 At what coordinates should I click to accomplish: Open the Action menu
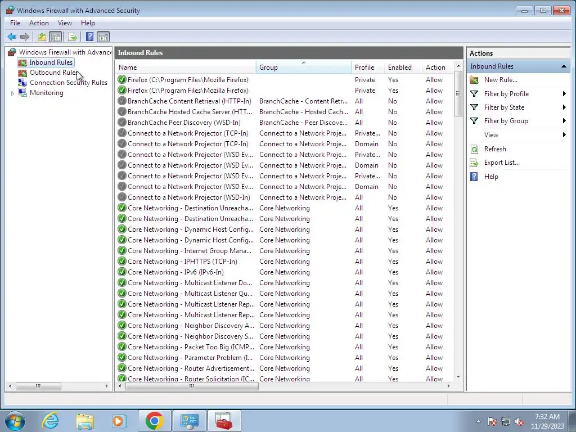tap(39, 22)
